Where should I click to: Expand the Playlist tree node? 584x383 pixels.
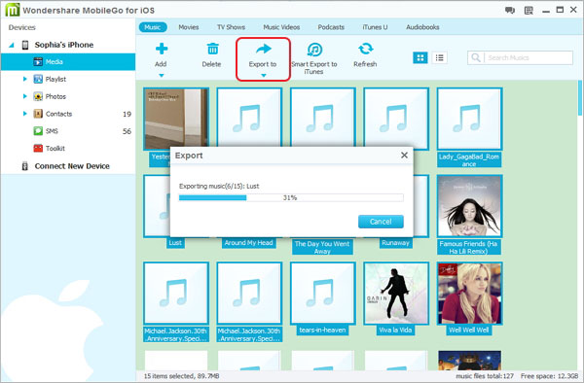(24, 79)
